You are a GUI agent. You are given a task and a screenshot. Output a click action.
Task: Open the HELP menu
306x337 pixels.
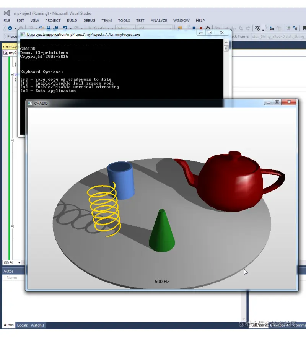(200, 20)
